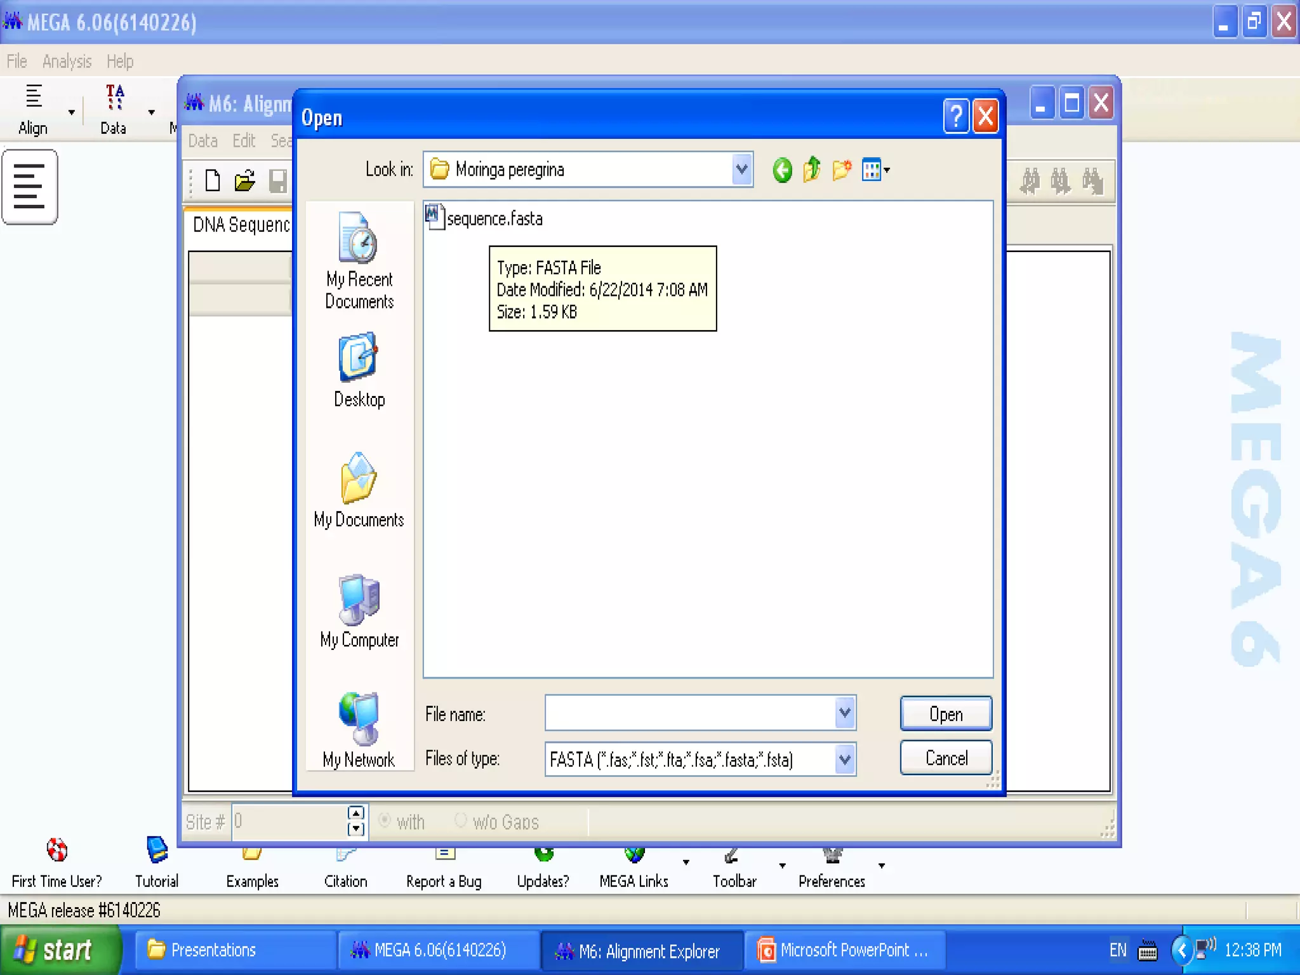The image size is (1300, 975).
Task: Go to My Network places
Action: (x=359, y=731)
